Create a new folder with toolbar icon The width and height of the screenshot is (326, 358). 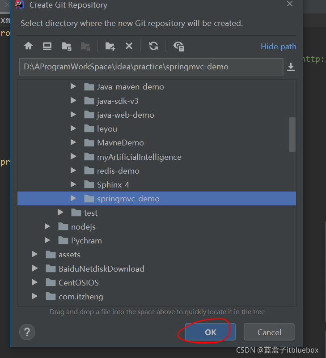click(x=110, y=47)
